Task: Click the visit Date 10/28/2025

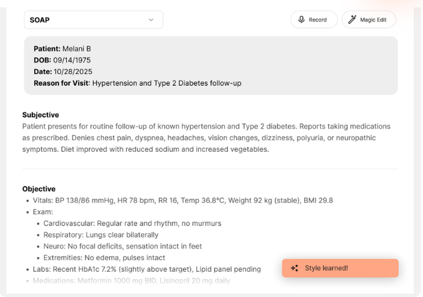Action: 73,72
